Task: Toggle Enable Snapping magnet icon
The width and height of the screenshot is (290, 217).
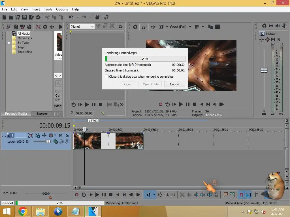Action: pos(241,195)
